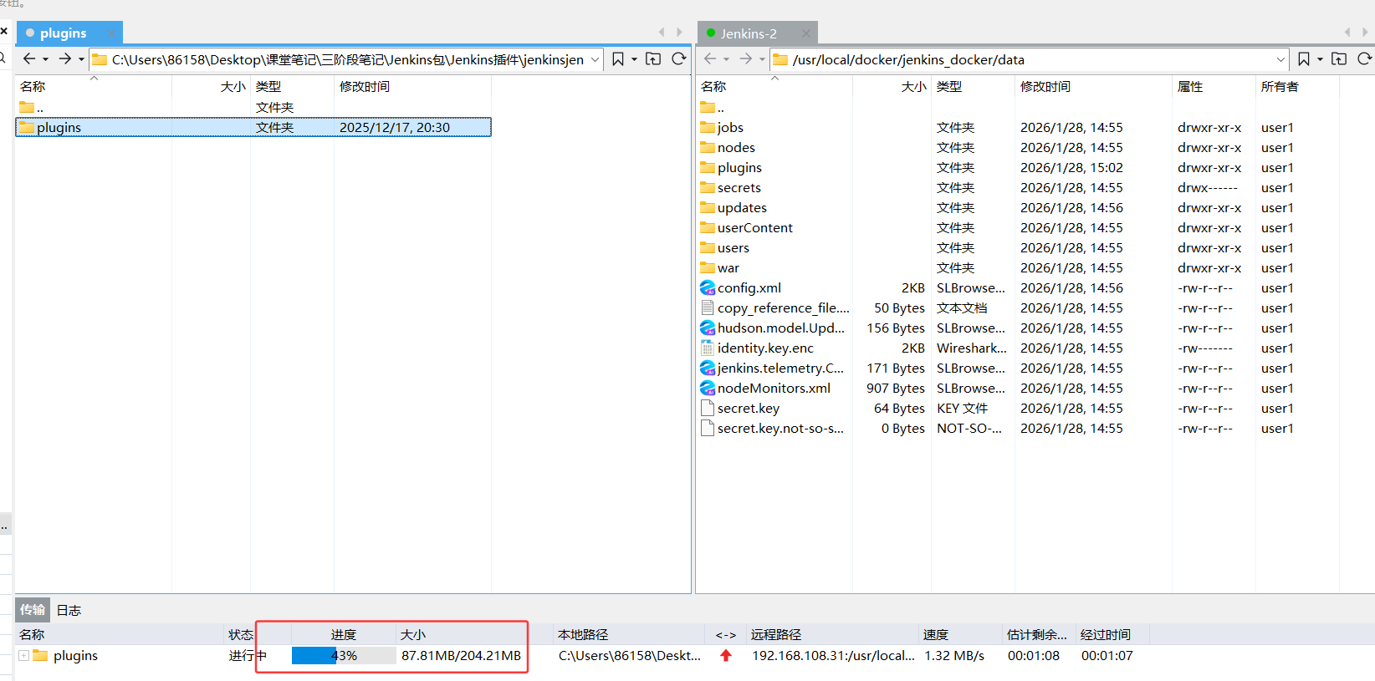Go forward in the Jenkins-2 remote pane
This screenshot has width=1375, height=681.
click(745, 58)
